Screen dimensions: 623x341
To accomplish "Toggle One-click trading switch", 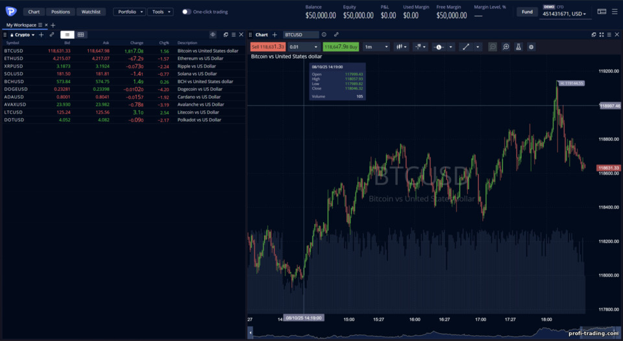I will (x=186, y=12).
